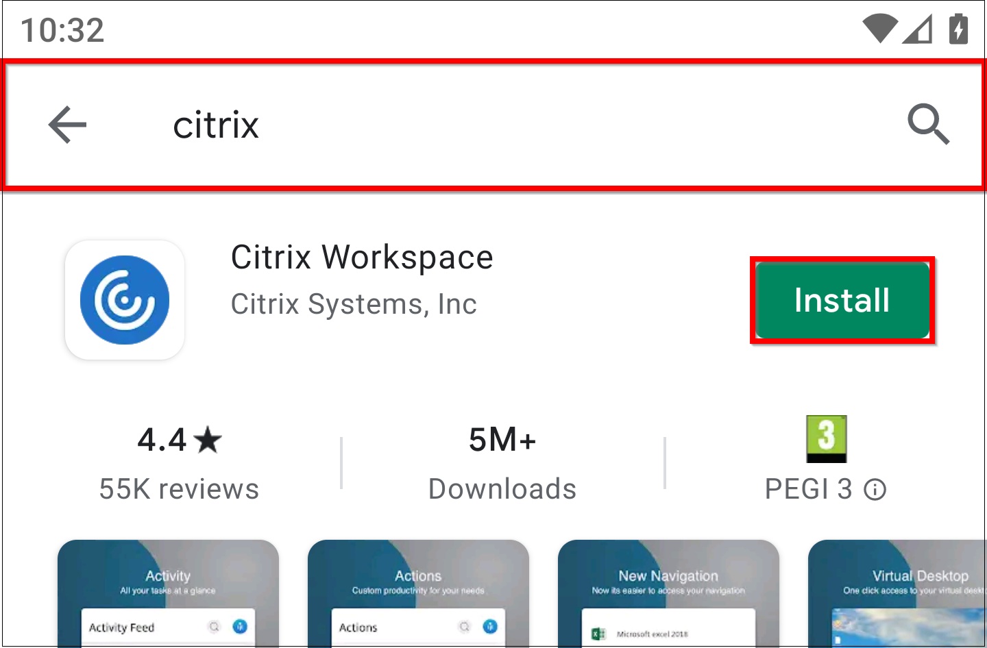View the 55K reviews section
The width and height of the screenshot is (987, 648).
178,488
